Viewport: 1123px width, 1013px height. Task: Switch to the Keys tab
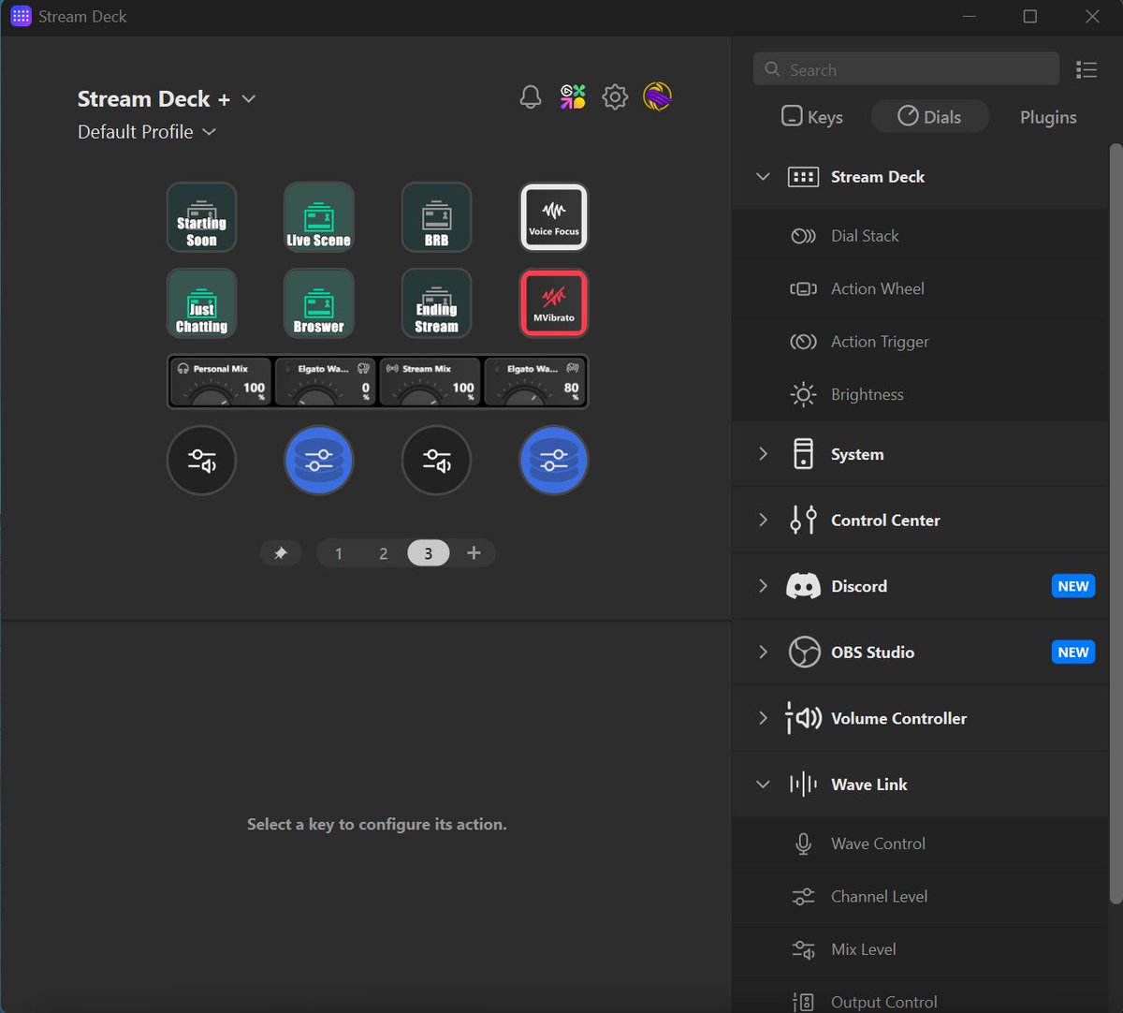tap(812, 117)
